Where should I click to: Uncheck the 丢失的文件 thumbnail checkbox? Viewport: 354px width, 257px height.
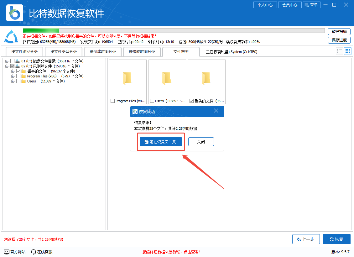click(192, 101)
